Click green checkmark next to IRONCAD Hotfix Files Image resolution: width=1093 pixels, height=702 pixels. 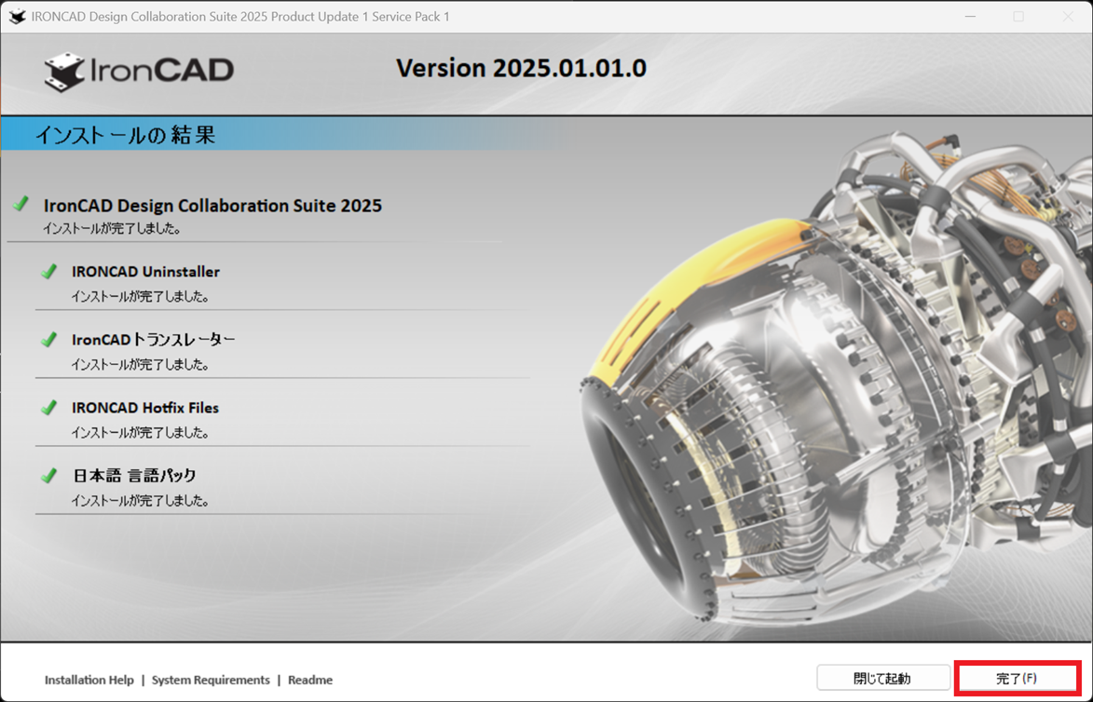[49, 407]
